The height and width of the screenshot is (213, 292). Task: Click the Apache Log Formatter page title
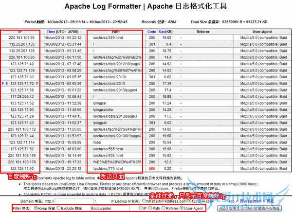(146, 6)
